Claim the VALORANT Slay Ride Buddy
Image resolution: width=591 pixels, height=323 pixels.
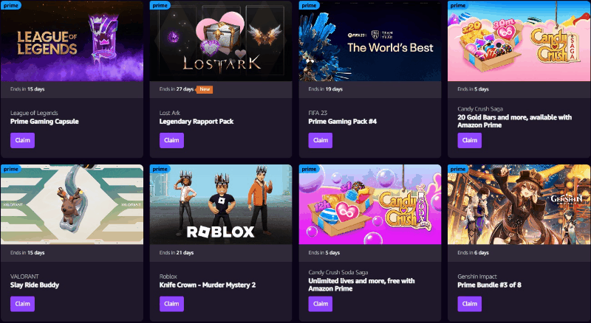(23, 304)
